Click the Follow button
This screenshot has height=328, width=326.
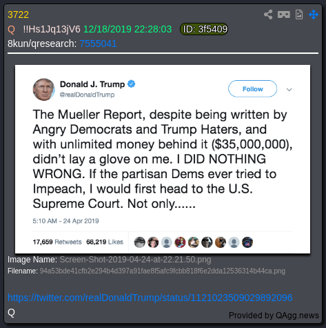(x=252, y=89)
